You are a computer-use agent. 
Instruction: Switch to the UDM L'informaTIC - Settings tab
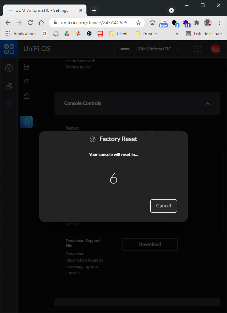42,10
